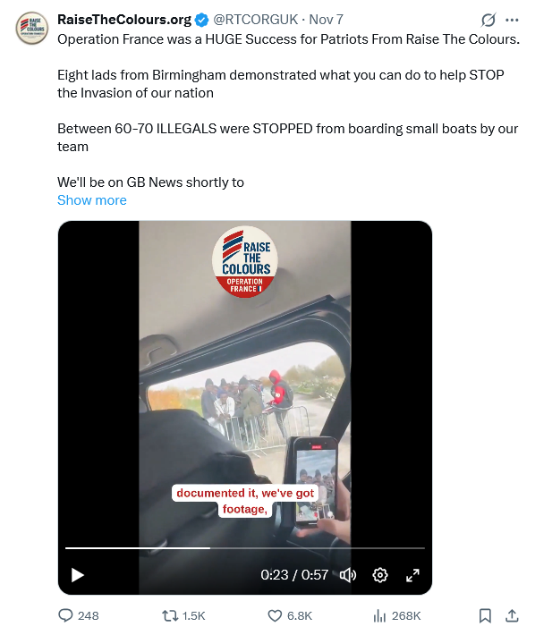
Task: Click the verified blue checkmark badge
Action: [x=201, y=20]
